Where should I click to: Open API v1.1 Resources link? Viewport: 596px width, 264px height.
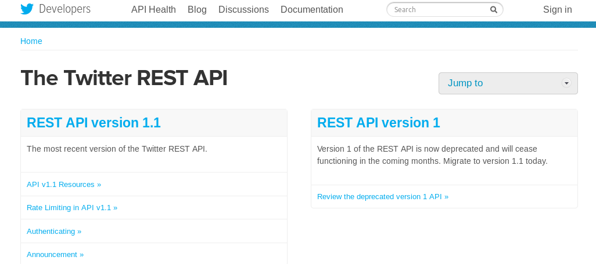click(64, 185)
